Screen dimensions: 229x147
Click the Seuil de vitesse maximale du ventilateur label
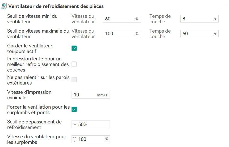[38, 34]
